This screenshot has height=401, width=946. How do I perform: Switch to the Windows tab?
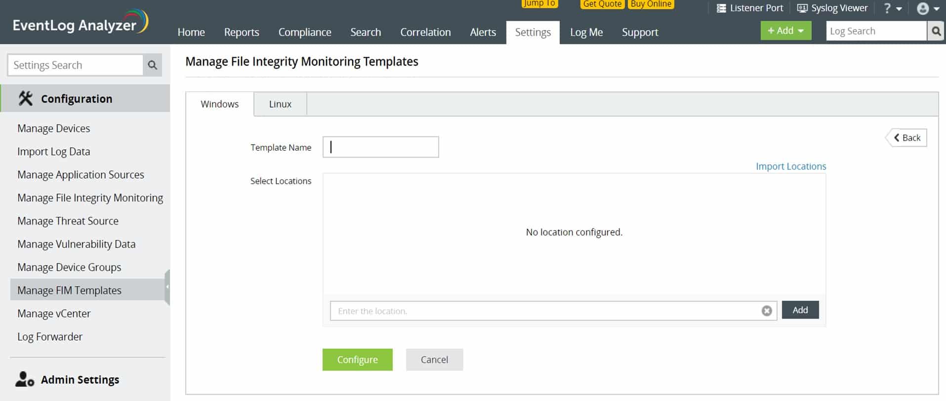[220, 104]
